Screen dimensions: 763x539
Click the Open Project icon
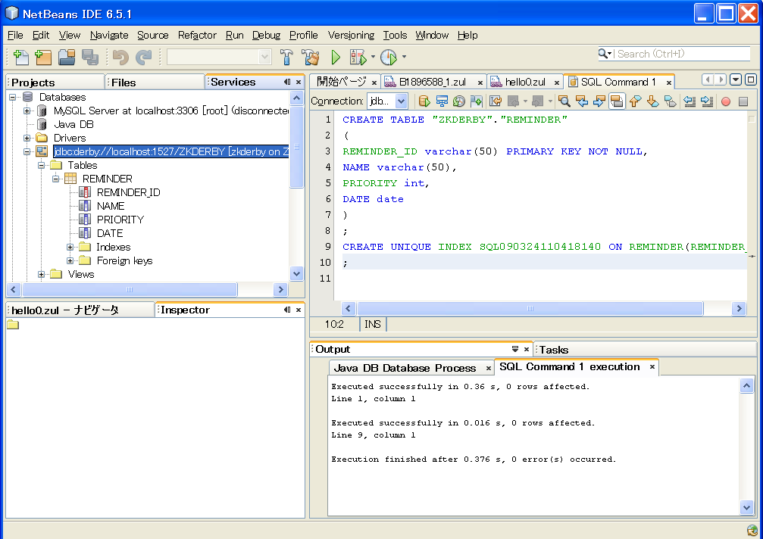(67, 58)
